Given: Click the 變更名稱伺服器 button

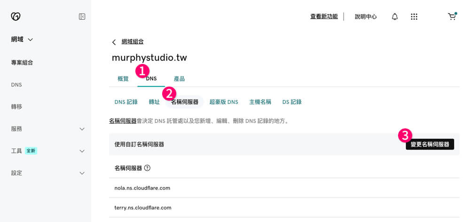Looking at the screenshot, I should (x=430, y=144).
